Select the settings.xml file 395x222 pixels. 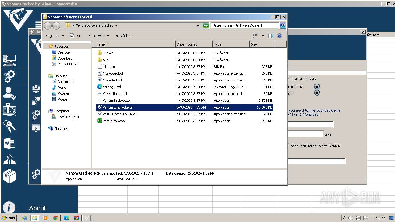point(185,87)
